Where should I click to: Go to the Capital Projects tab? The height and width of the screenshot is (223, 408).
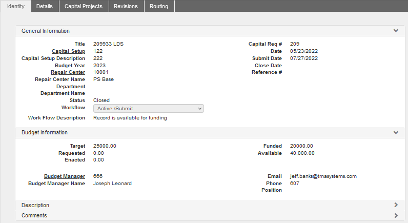click(x=83, y=6)
